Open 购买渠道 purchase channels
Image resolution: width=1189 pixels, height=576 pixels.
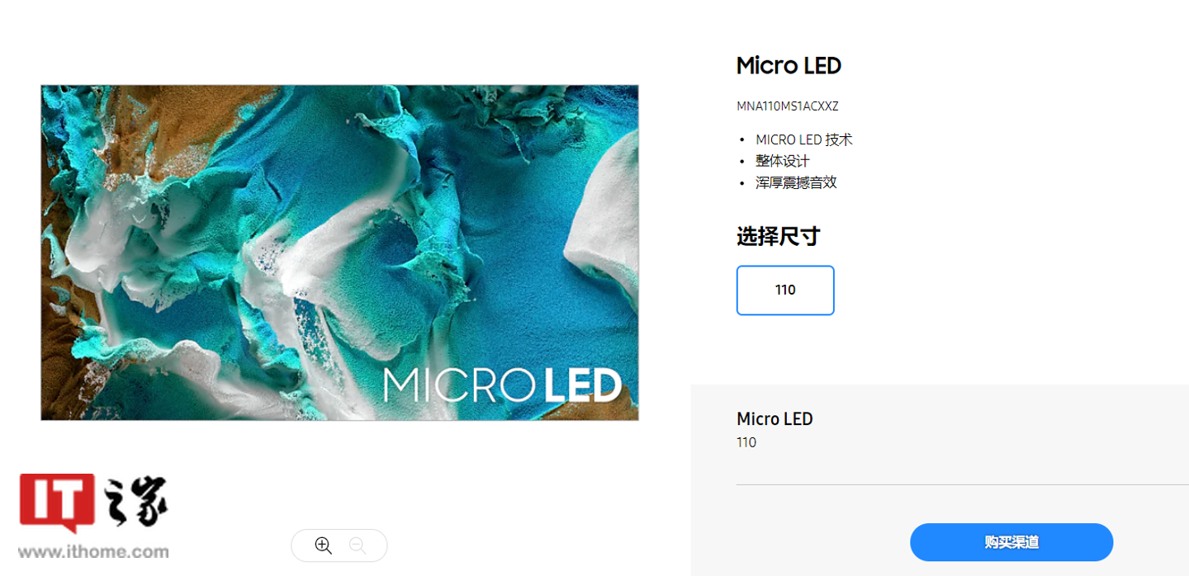click(x=1011, y=542)
